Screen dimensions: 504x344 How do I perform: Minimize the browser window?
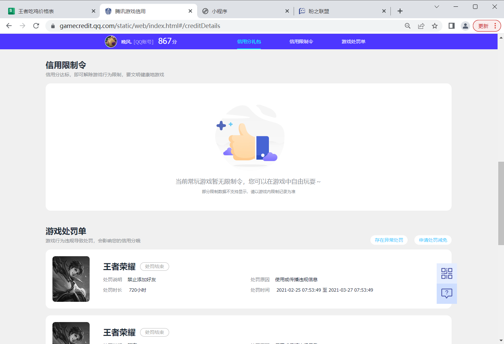[x=456, y=7]
